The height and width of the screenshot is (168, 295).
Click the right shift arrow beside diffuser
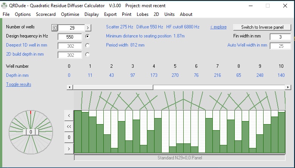coord(69,149)
